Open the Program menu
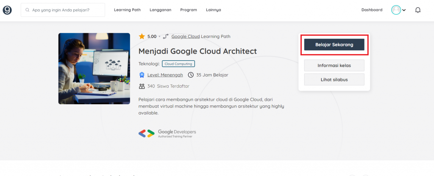 point(188,10)
